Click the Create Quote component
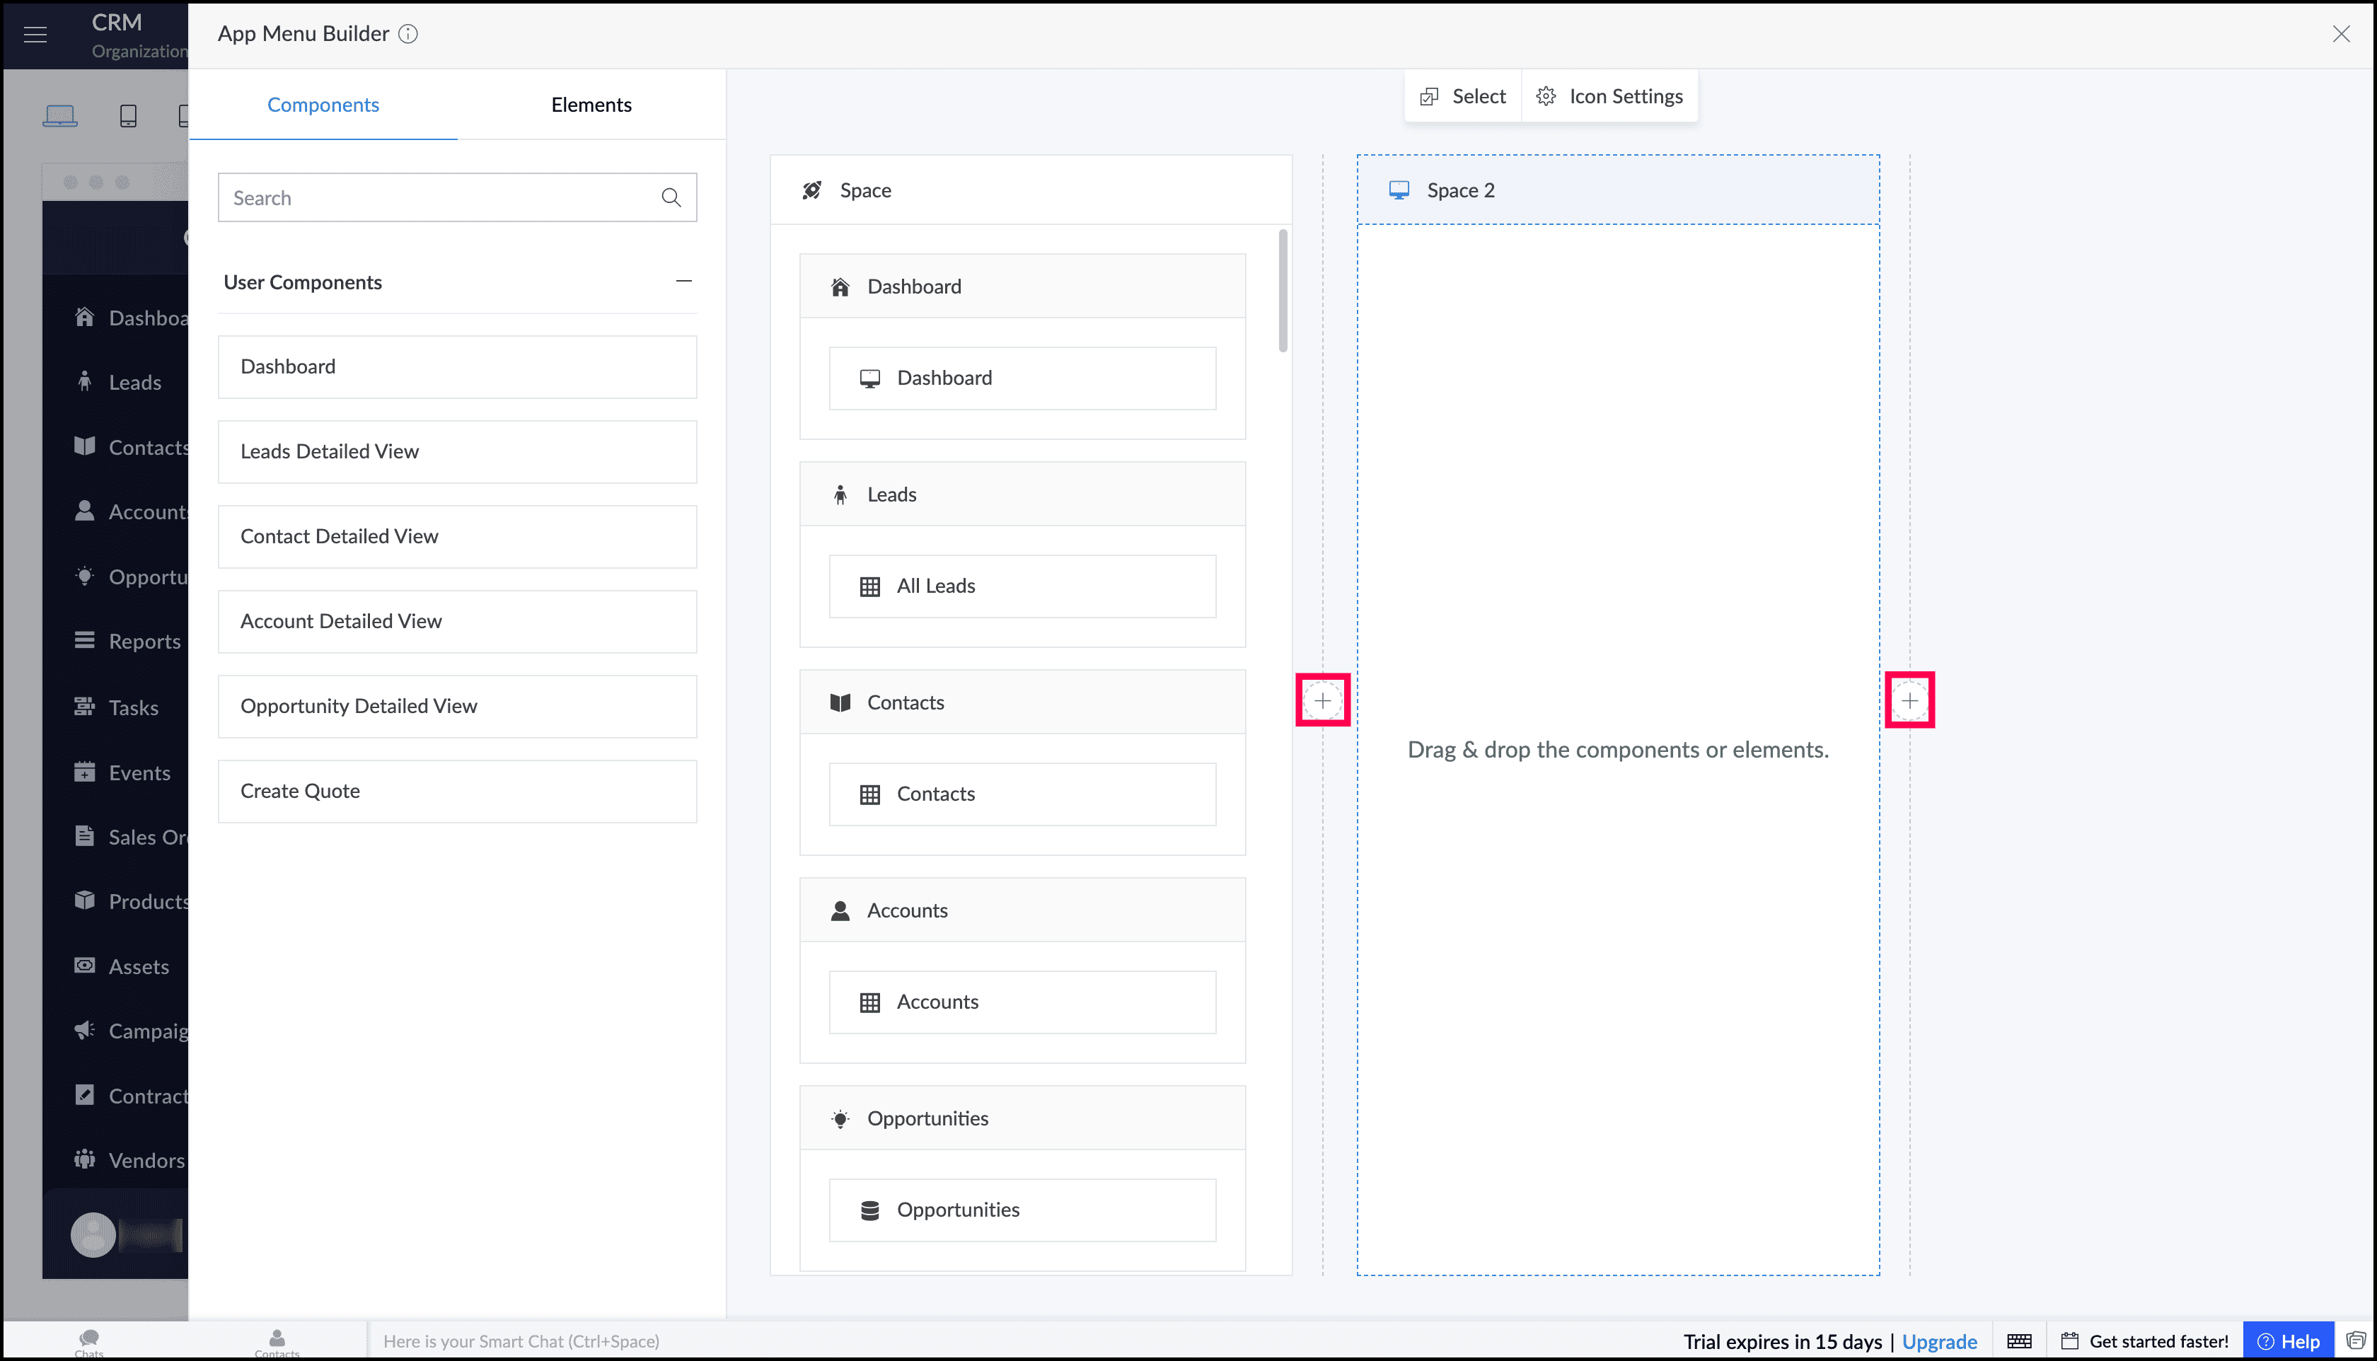This screenshot has height=1361, width=2377. [x=457, y=791]
